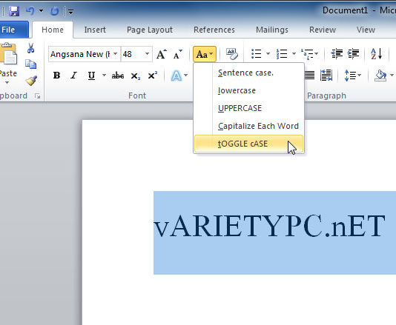Open the Undo history dropdown arrow
The width and height of the screenshot is (396, 325).
[x=41, y=11]
